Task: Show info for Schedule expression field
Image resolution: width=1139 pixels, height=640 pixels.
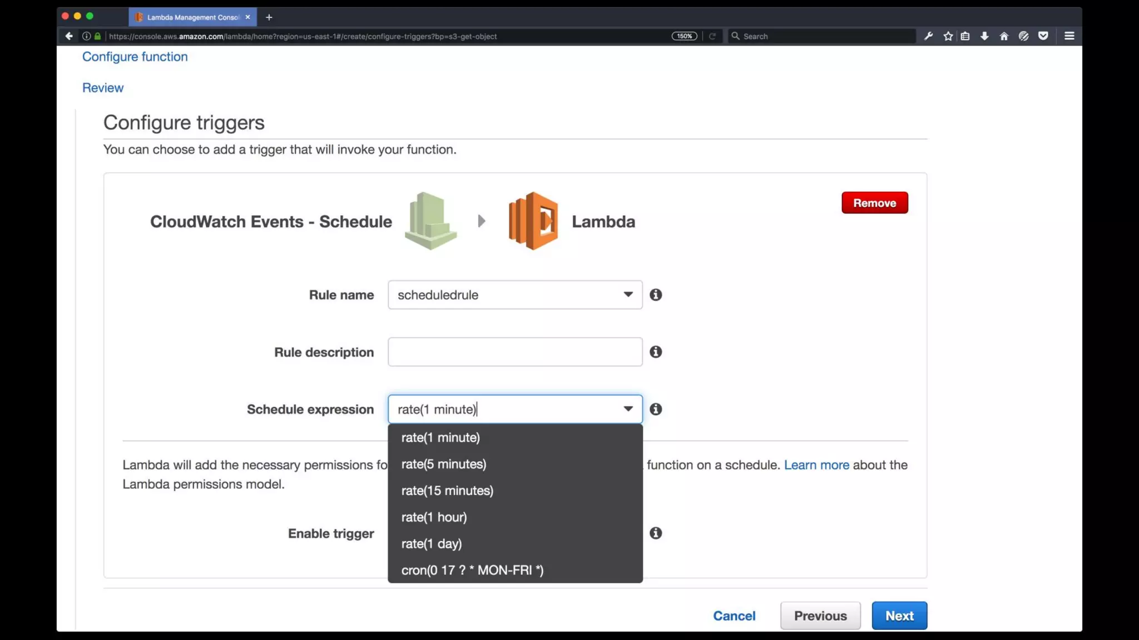Action: 656,409
